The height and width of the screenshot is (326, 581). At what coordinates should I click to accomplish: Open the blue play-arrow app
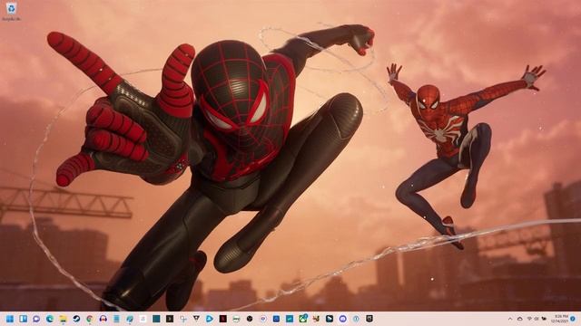[210, 319]
